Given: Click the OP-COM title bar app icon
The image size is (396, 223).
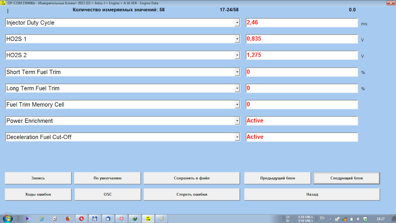Looking at the screenshot, I should pyautogui.click(x=3, y=3).
